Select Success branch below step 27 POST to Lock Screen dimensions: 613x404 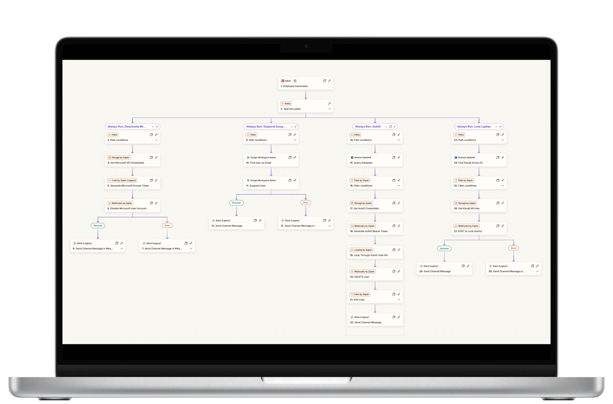click(x=445, y=248)
